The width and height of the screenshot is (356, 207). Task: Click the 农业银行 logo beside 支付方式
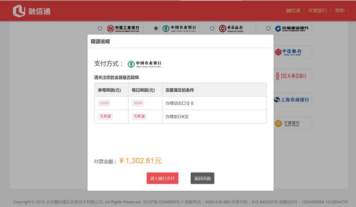point(145,64)
